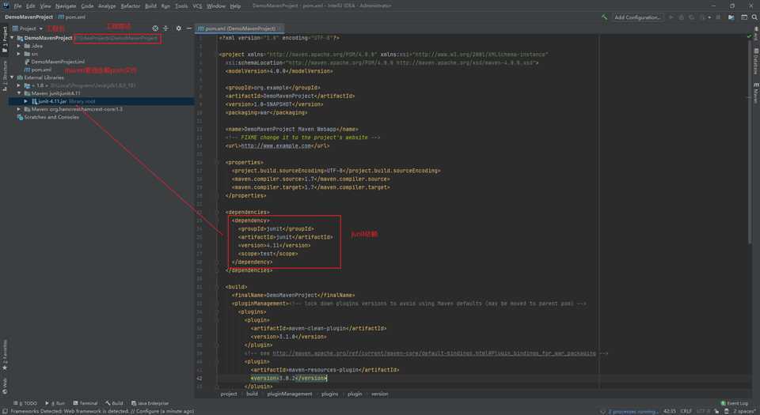Open the Refactor menu
Screen dimensions: 760x415
click(130, 6)
